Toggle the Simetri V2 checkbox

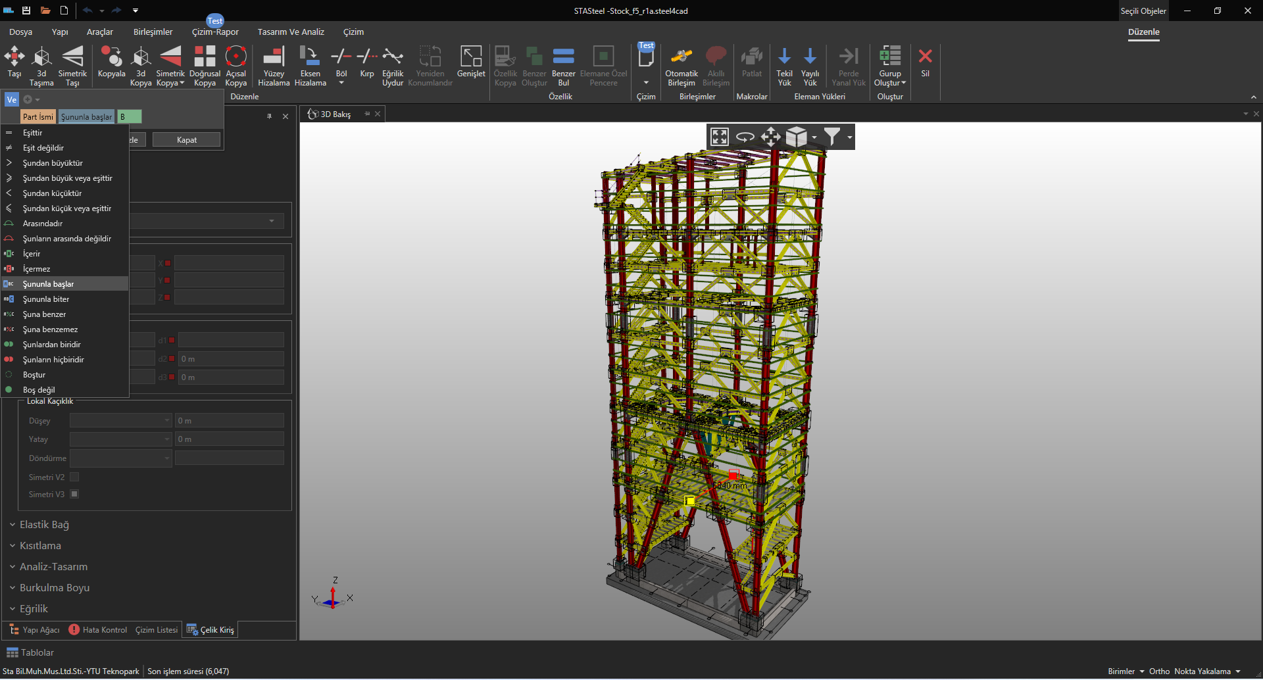coord(74,477)
